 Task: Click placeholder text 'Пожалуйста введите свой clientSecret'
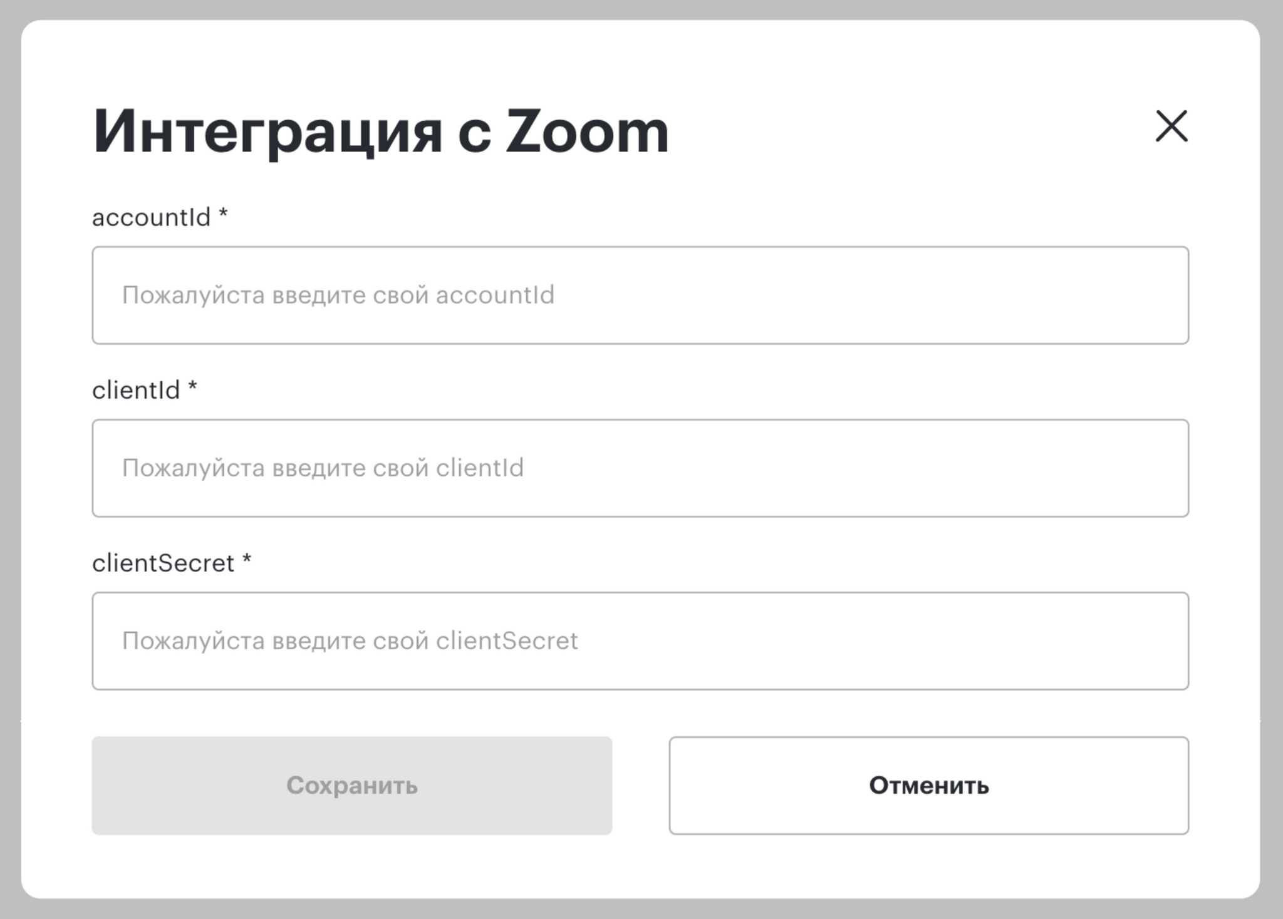350,640
